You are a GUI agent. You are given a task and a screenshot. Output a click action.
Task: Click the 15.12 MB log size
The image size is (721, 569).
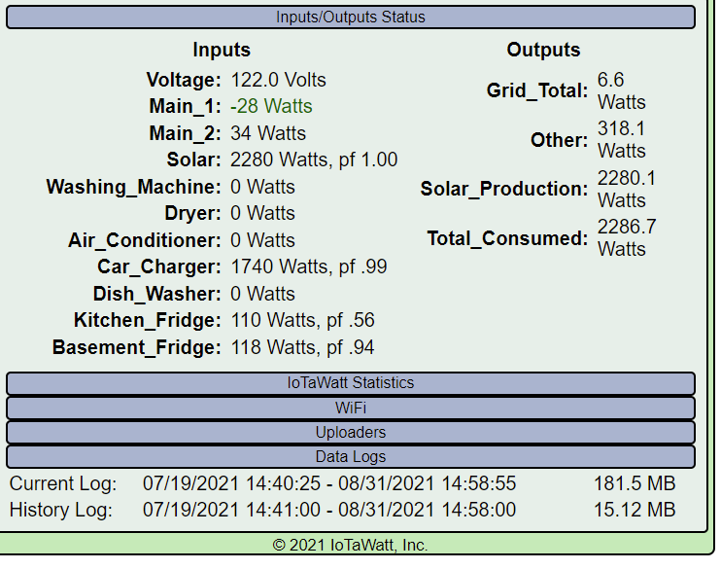(635, 510)
